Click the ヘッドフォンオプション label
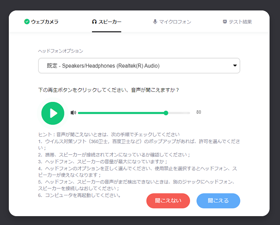280x225 pixels. (60, 51)
